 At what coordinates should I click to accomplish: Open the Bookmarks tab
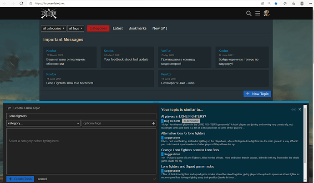[x=137, y=28]
